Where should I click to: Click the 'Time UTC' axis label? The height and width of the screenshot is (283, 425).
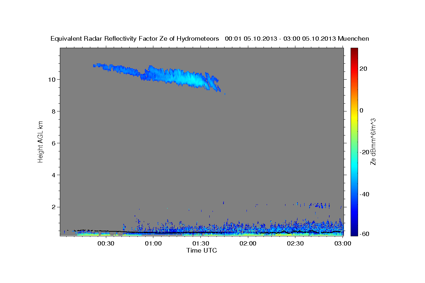pos(202,250)
